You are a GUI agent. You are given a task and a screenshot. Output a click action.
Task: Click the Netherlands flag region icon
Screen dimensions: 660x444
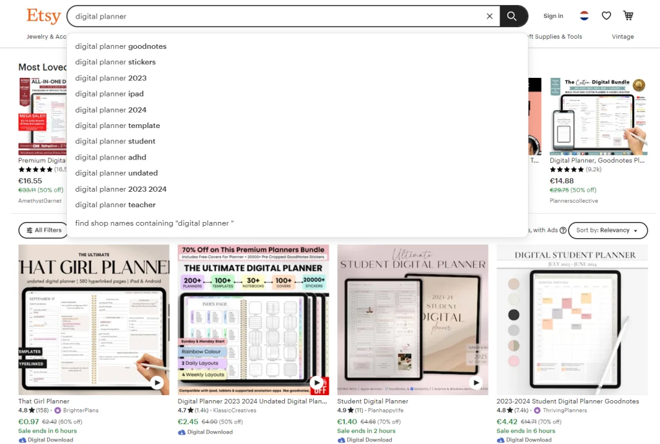pyautogui.click(x=584, y=16)
